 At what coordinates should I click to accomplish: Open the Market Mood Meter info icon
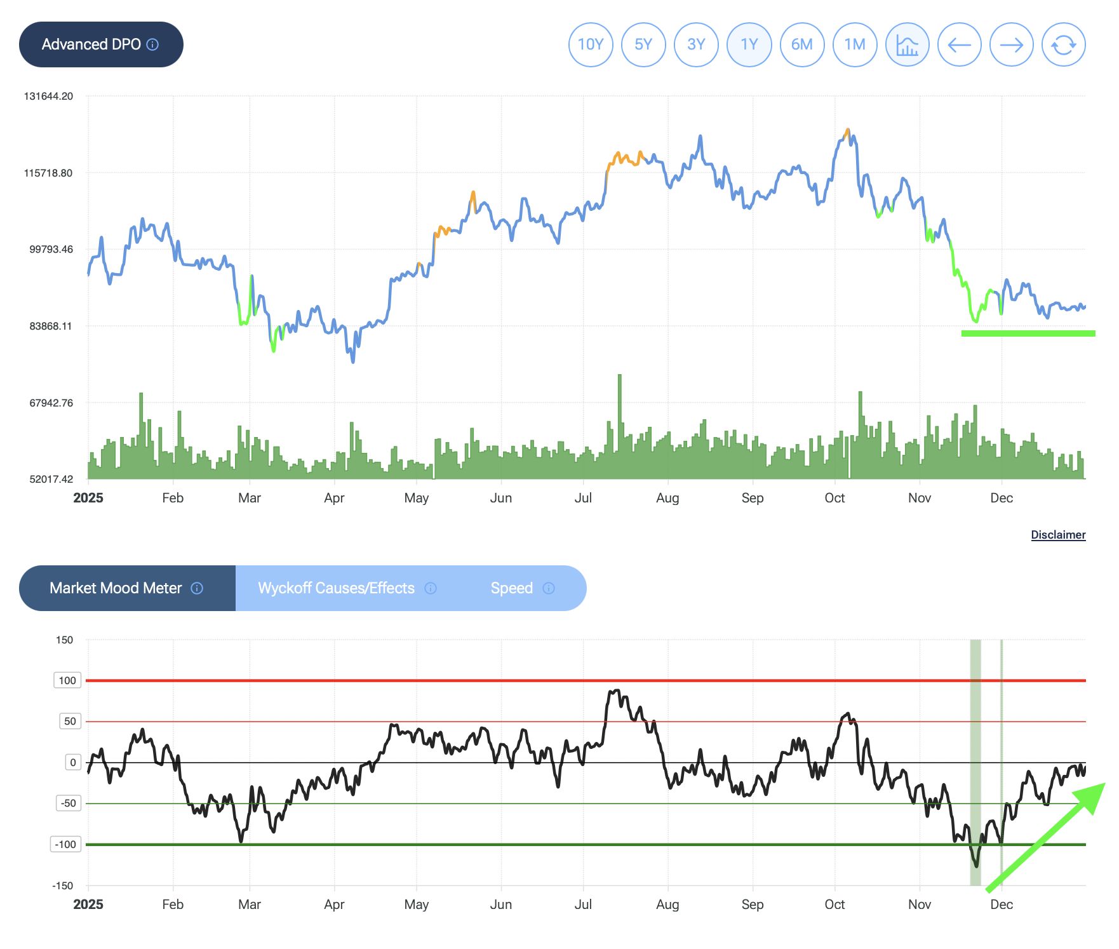197,588
